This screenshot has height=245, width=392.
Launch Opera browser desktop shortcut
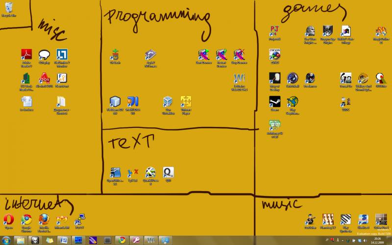tap(9, 220)
